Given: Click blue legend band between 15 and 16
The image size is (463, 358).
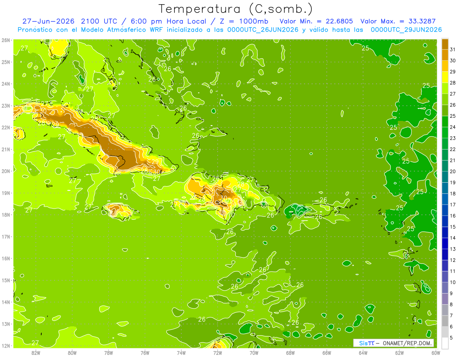Looking at the screenshot, I should (x=445, y=221).
